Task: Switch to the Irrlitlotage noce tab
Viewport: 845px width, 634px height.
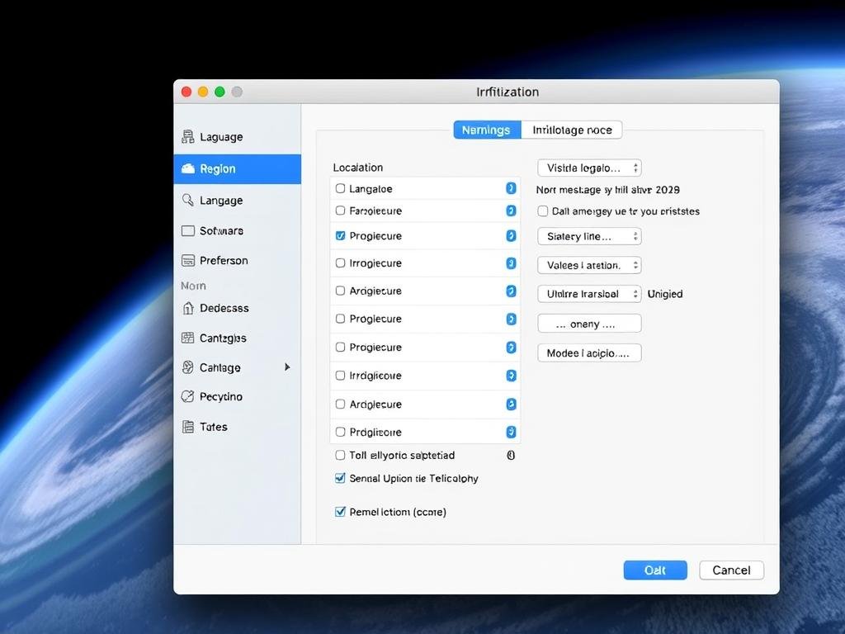Action: (572, 130)
